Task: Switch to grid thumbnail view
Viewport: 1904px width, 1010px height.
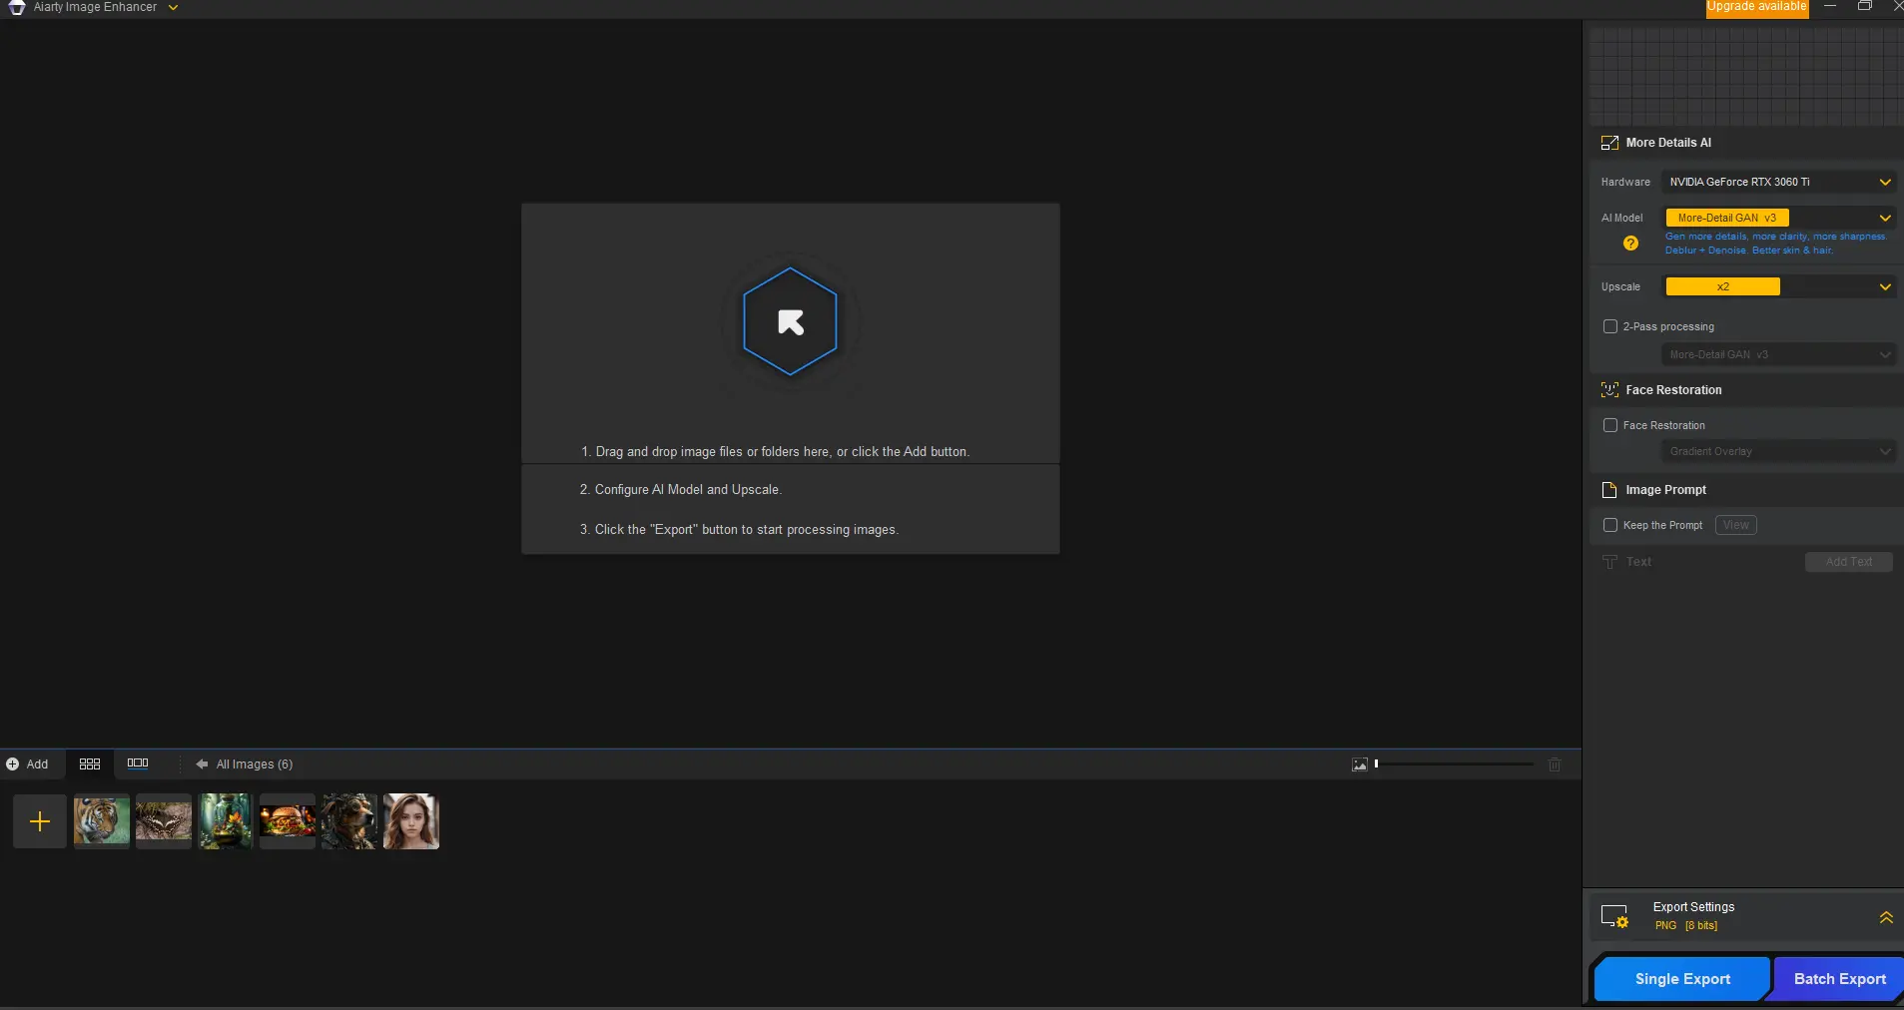Action: click(90, 763)
